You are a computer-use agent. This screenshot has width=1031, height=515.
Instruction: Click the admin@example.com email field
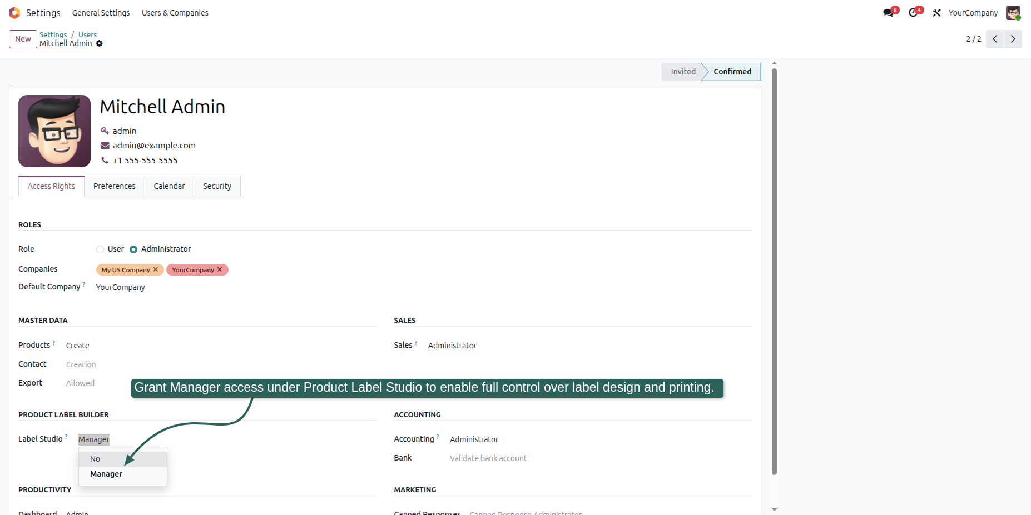154,146
